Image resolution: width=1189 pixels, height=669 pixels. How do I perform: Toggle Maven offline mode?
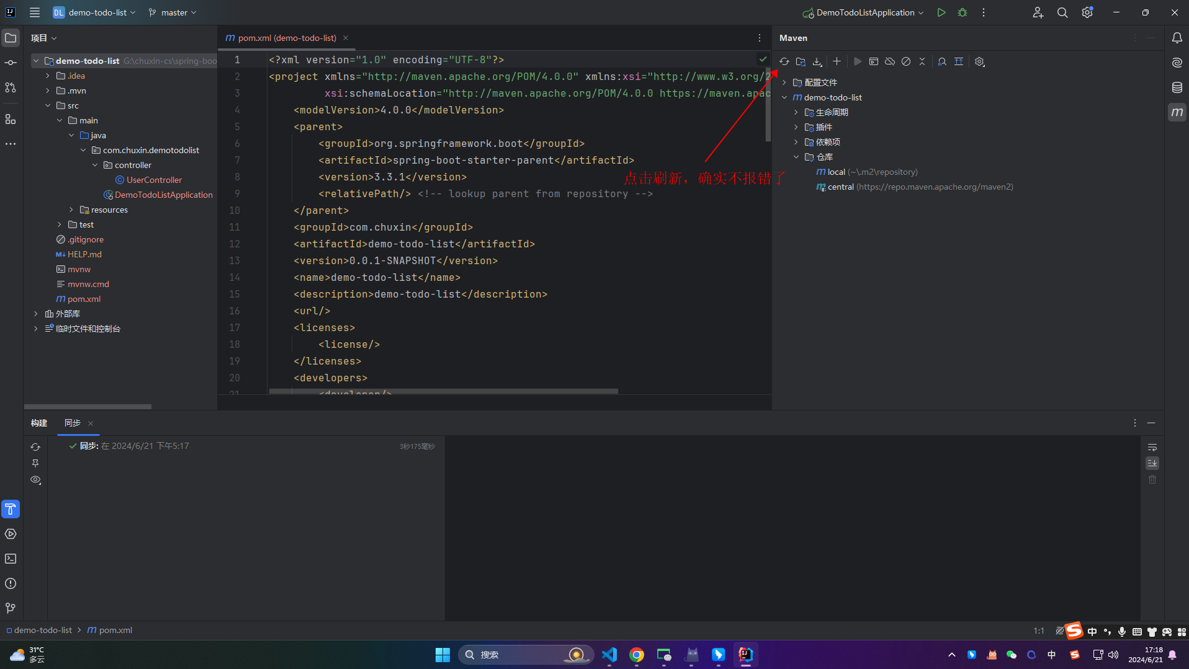point(890,61)
